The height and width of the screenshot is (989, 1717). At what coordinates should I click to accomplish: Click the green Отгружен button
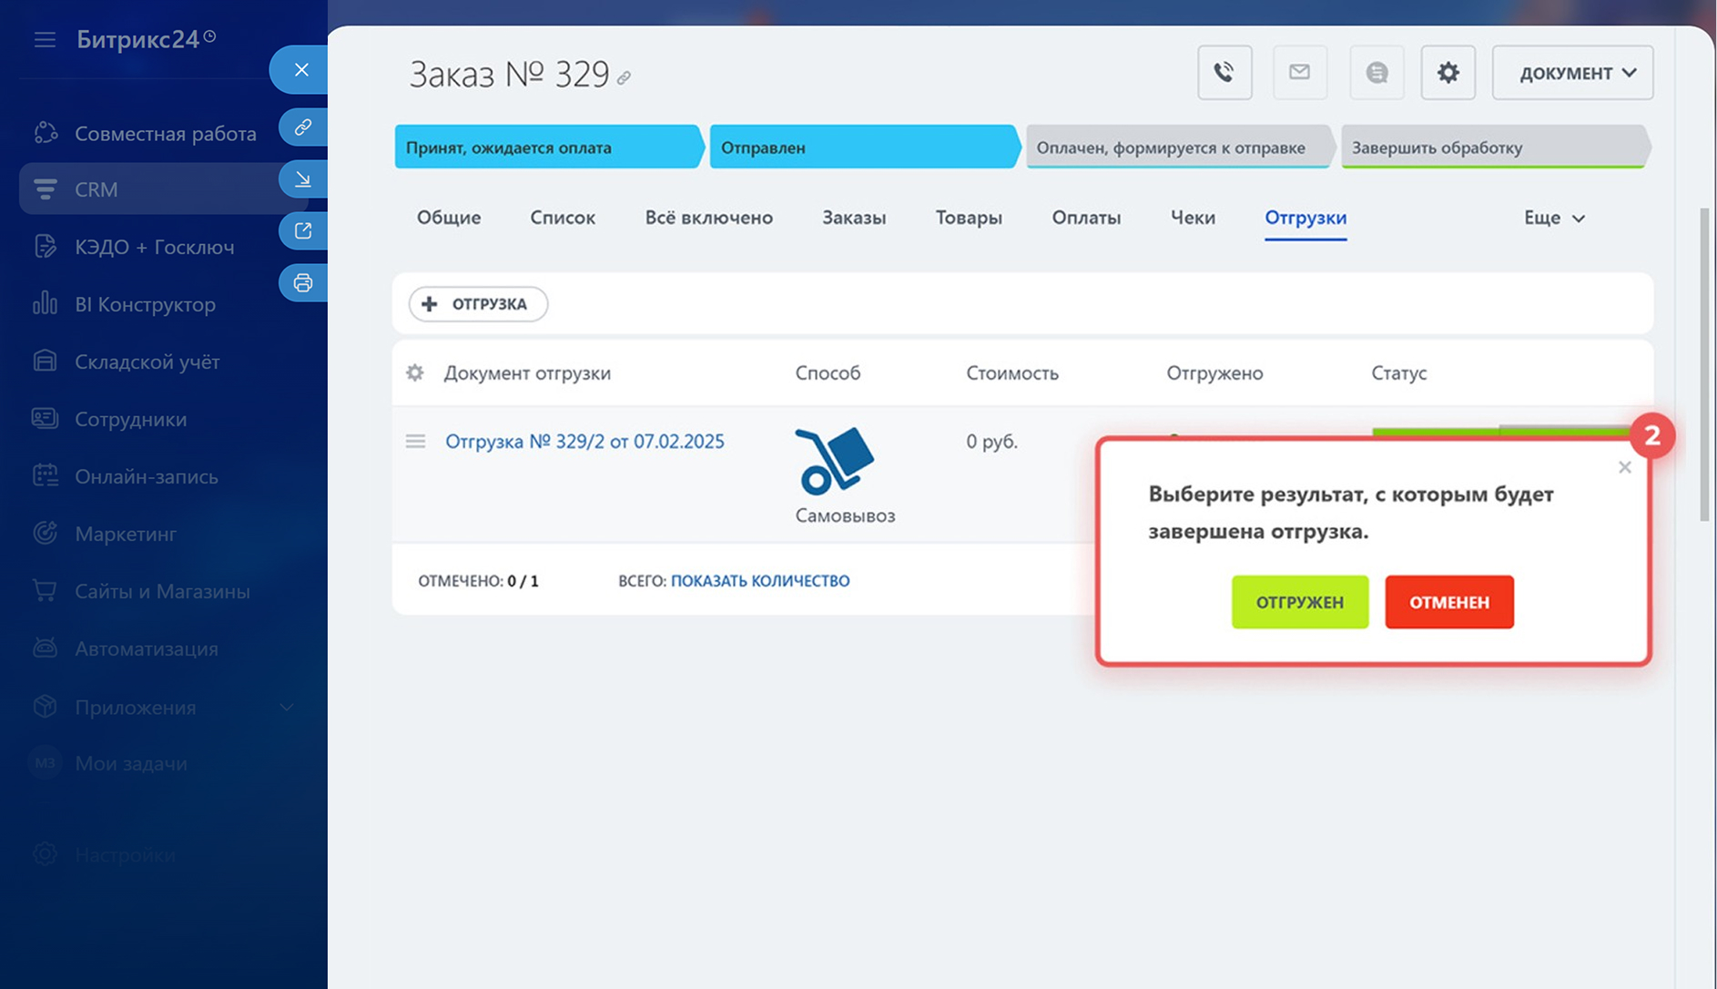(1299, 602)
